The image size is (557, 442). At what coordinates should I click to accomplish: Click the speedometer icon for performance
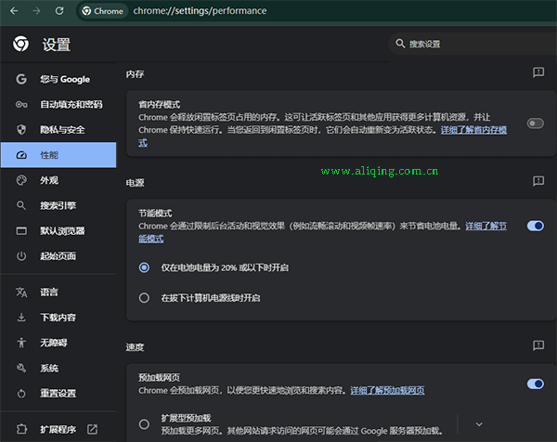coord(21,155)
